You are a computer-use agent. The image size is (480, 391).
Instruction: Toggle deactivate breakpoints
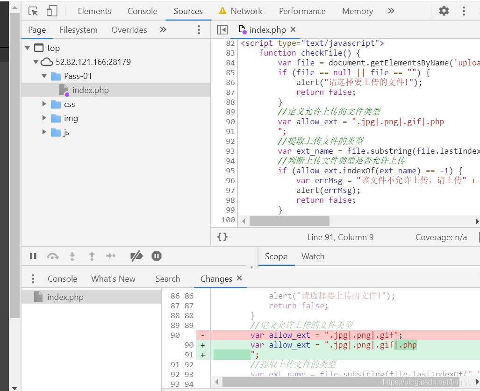[x=136, y=256]
